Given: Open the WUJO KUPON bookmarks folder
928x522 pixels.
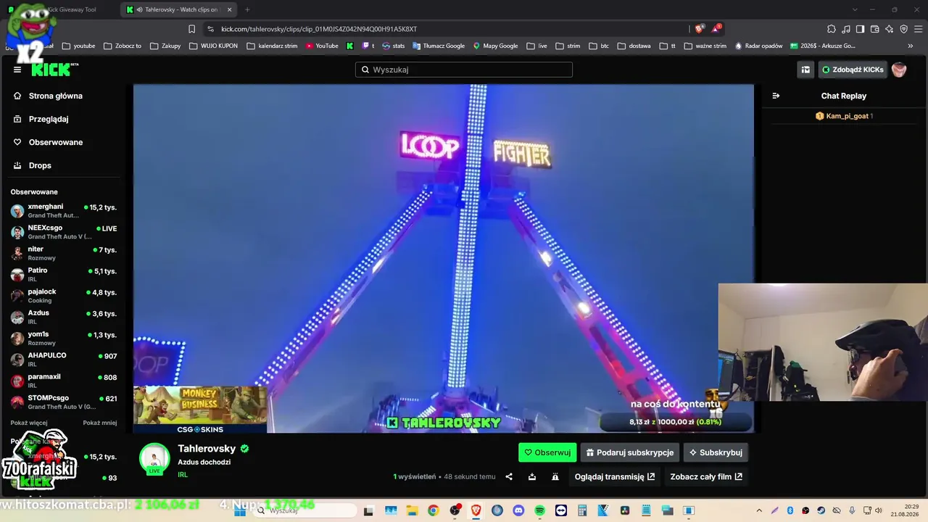Looking at the screenshot, I should point(213,46).
